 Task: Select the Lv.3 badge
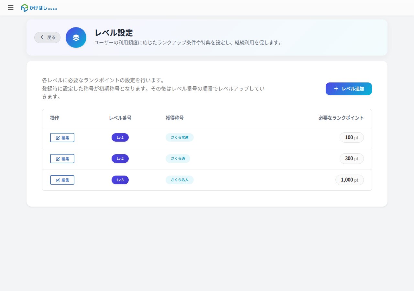(120, 180)
